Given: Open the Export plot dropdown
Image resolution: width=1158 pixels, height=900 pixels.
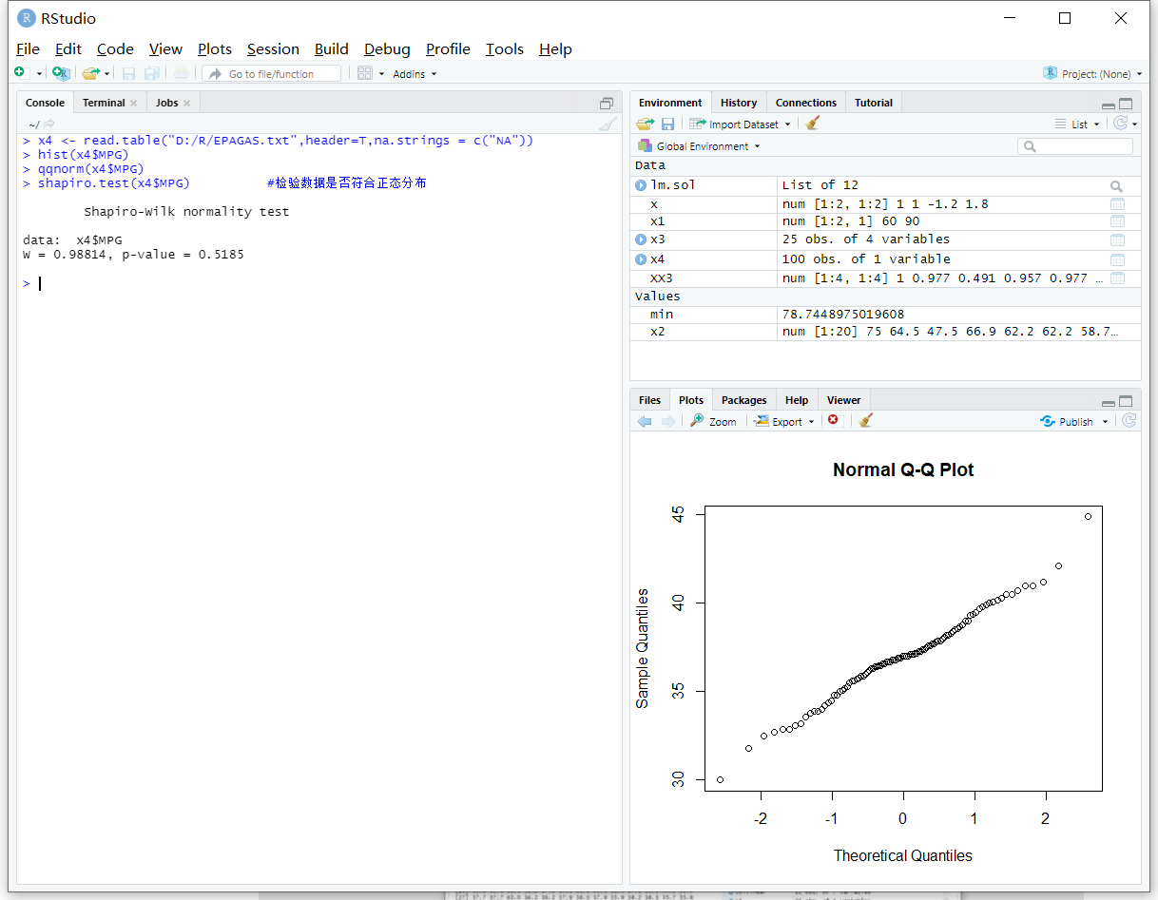Looking at the screenshot, I should coord(784,421).
